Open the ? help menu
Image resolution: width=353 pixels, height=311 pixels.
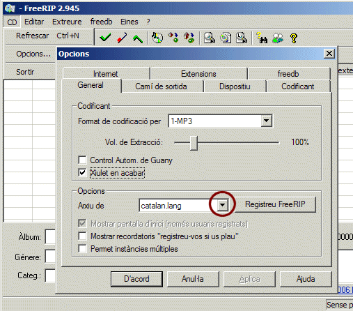coord(148,22)
